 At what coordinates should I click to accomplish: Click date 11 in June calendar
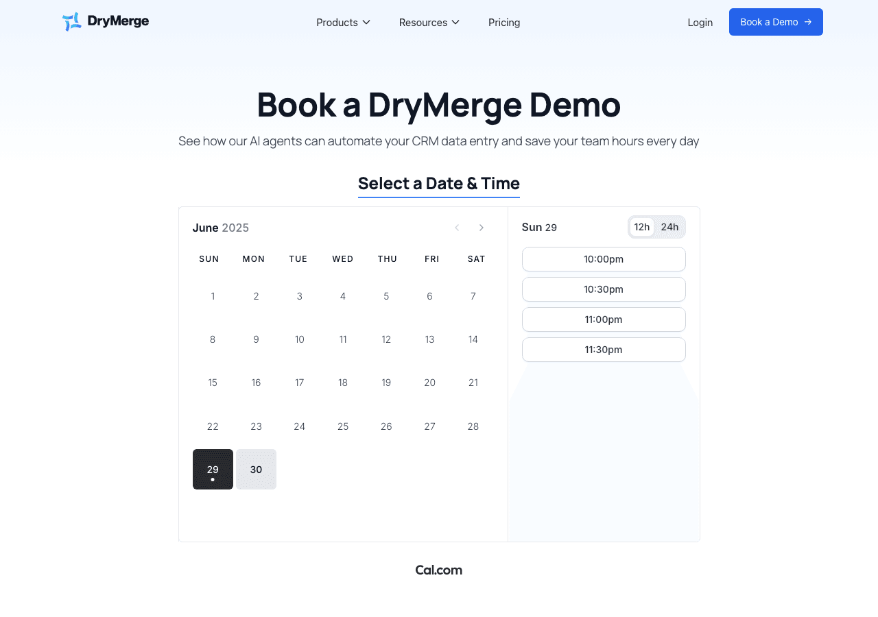tap(343, 339)
